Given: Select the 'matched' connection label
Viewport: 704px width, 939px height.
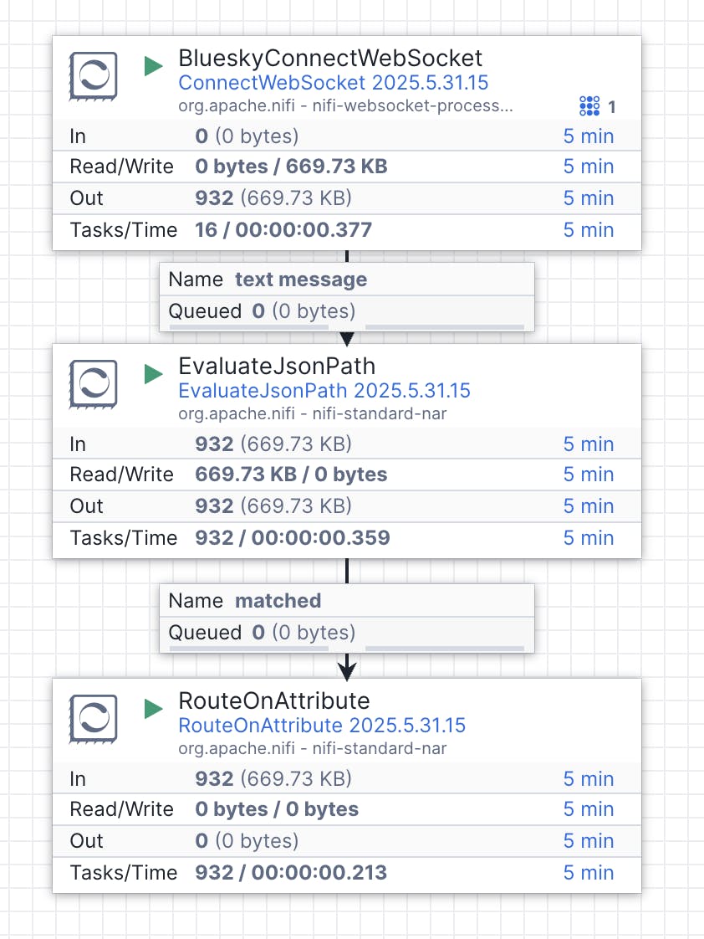Looking at the screenshot, I should [x=278, y=601].
